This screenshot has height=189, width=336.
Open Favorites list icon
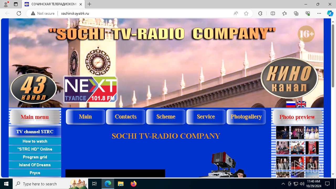pyautogui.click(x=285, y=13)
